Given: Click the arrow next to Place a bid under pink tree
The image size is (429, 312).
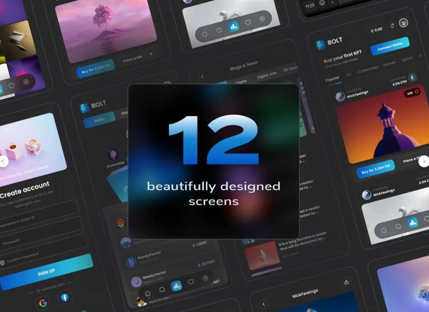Looking at the screenshot, I should (150, 54).
